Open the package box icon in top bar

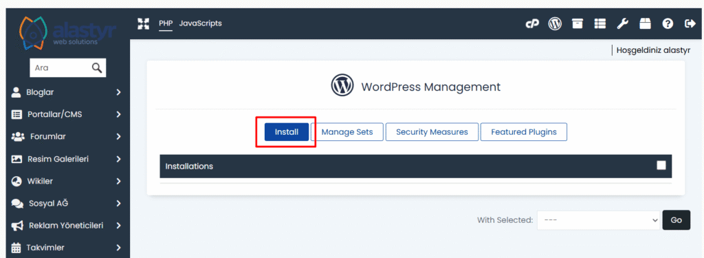(x=645, y=24)
